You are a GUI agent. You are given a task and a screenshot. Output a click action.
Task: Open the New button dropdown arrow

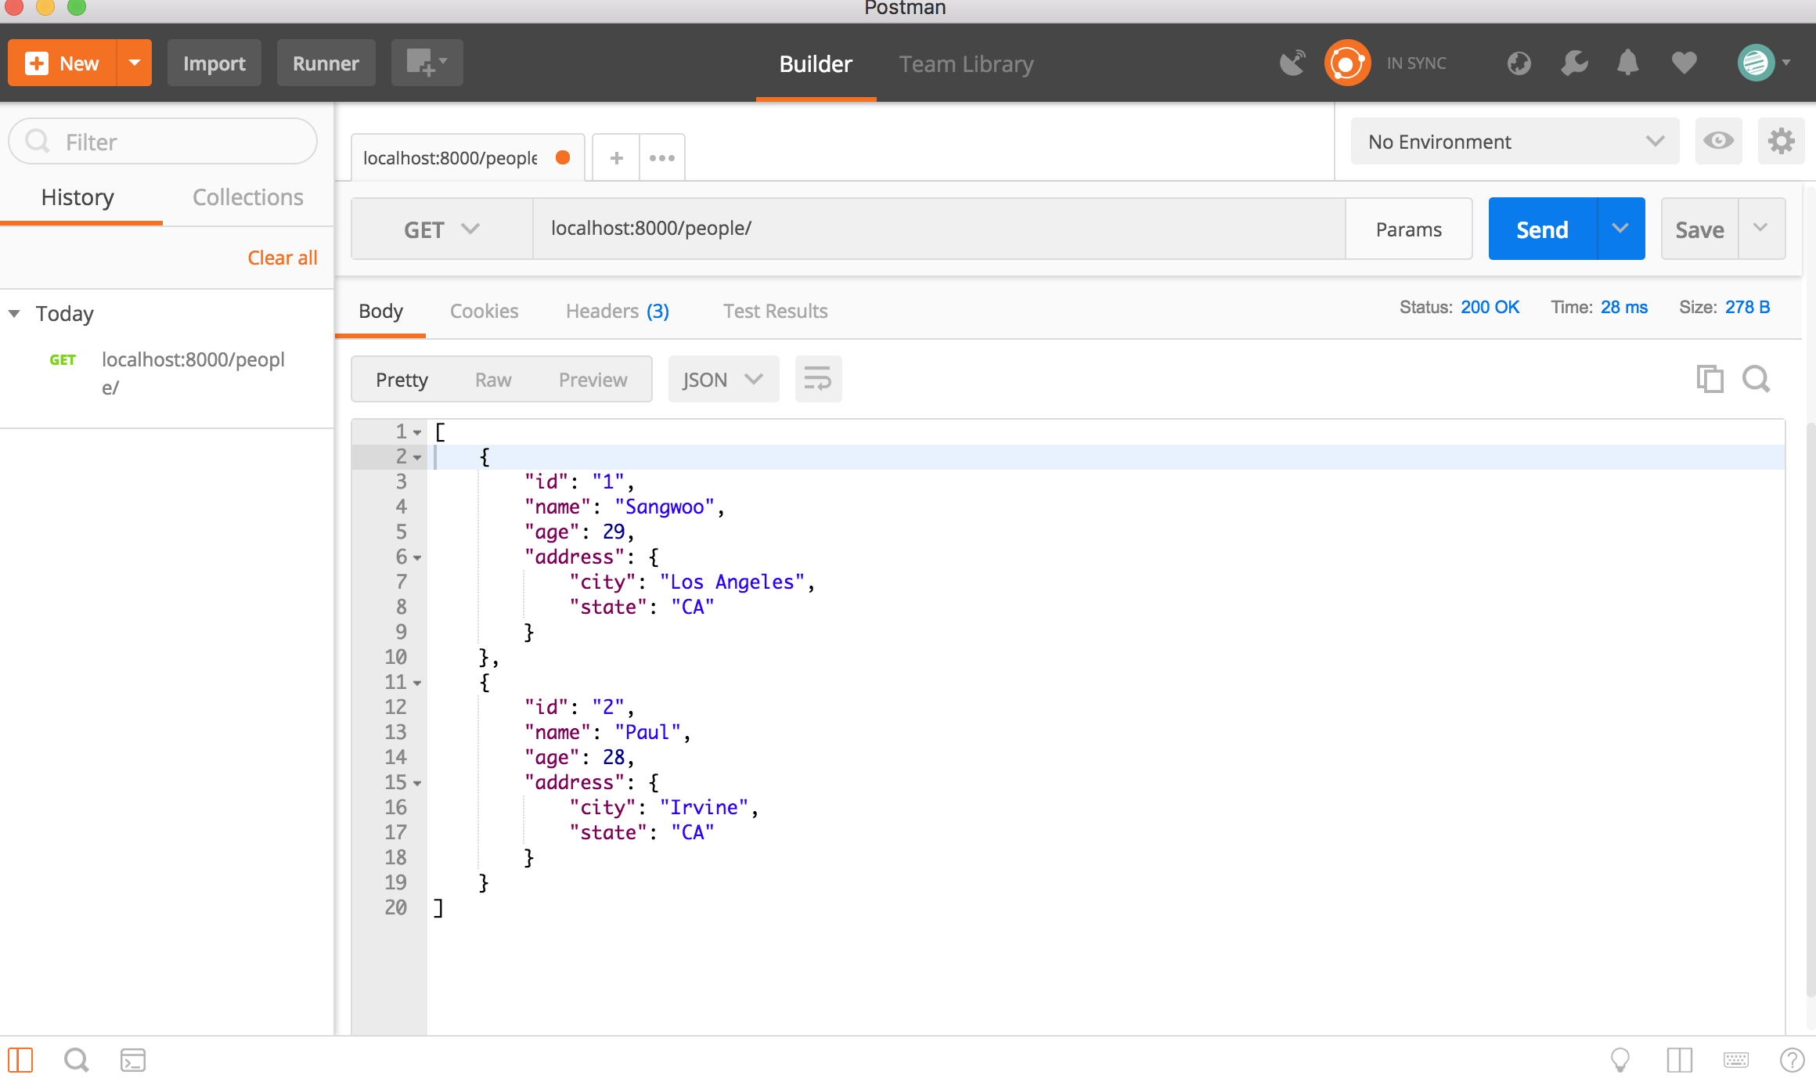[x=135, y=63]
